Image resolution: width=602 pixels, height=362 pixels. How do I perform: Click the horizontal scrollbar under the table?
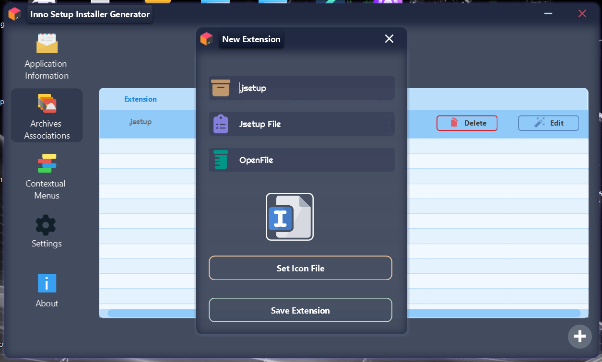pos(344,313)
